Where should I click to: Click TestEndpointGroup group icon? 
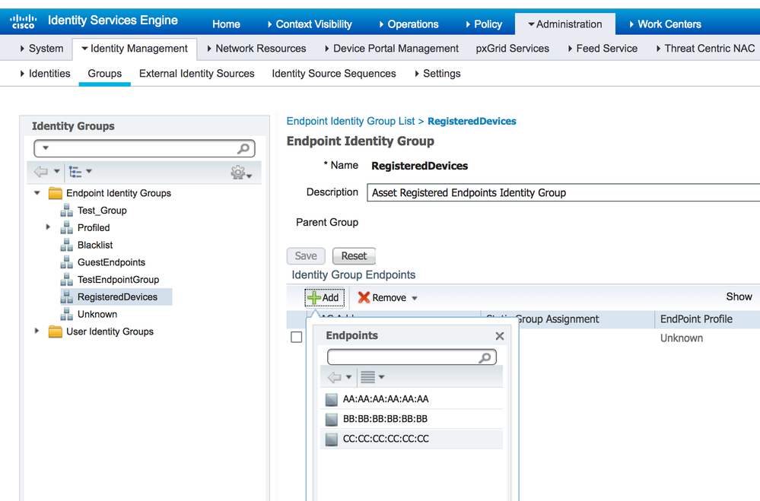pyautogui.click(x=67, y=280)
